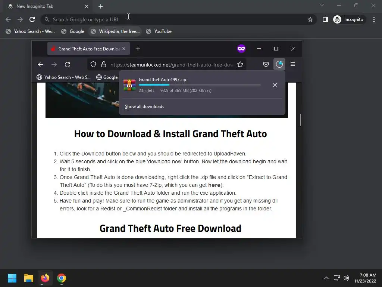Open a new Firefox tab

tap(138, 49)
